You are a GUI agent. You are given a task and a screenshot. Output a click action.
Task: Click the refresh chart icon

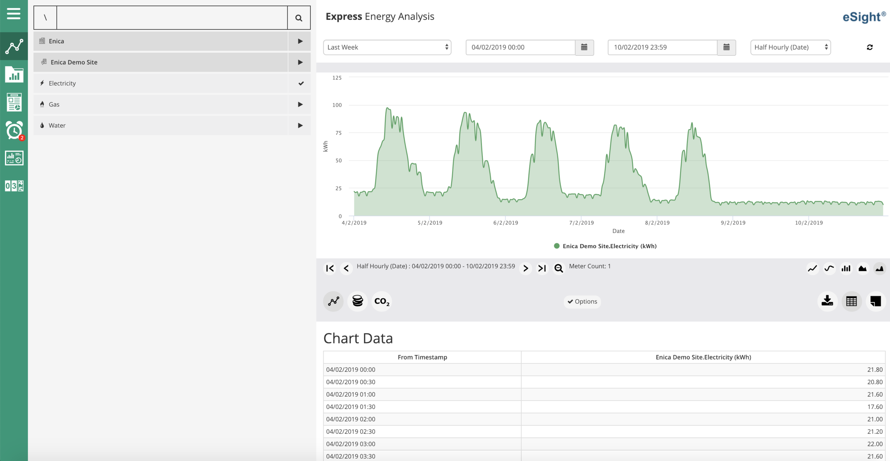pyautogui.click(x=870, y=47)
